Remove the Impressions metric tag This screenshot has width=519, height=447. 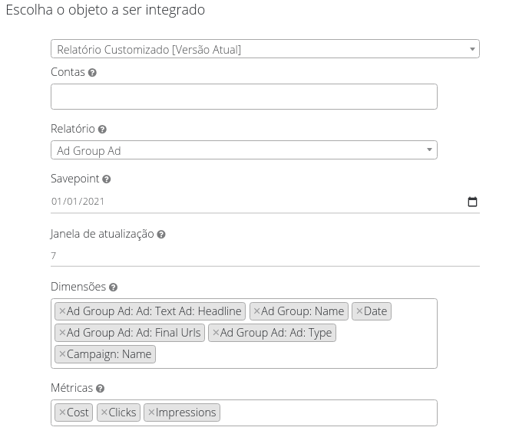(151, 412)
